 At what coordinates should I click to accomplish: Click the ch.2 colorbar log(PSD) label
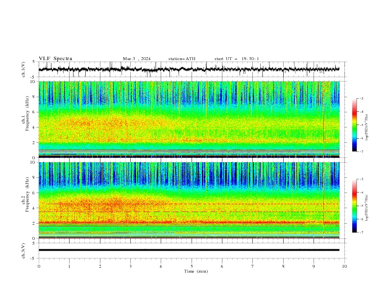point(366,208)
